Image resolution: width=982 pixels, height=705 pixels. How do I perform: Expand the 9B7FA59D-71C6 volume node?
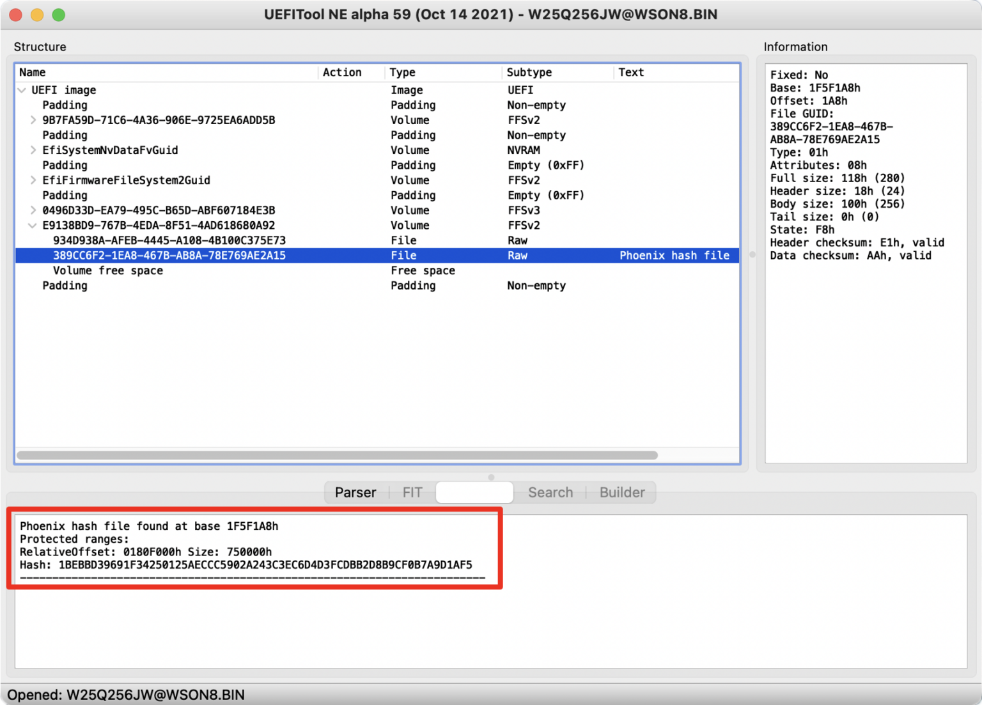[33, 120]
